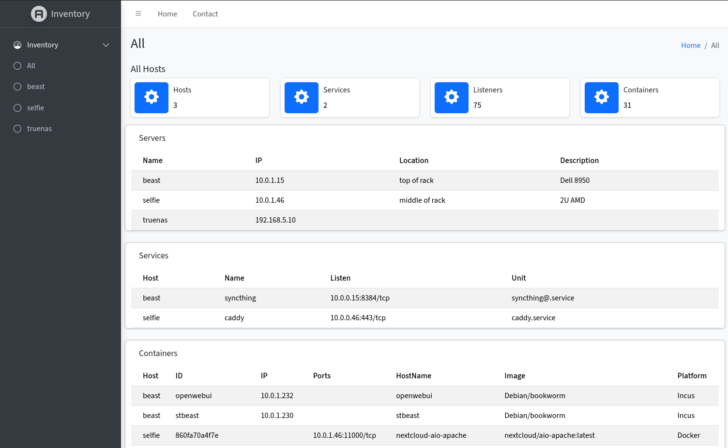Expand the Servers panel header

[152, 138]
